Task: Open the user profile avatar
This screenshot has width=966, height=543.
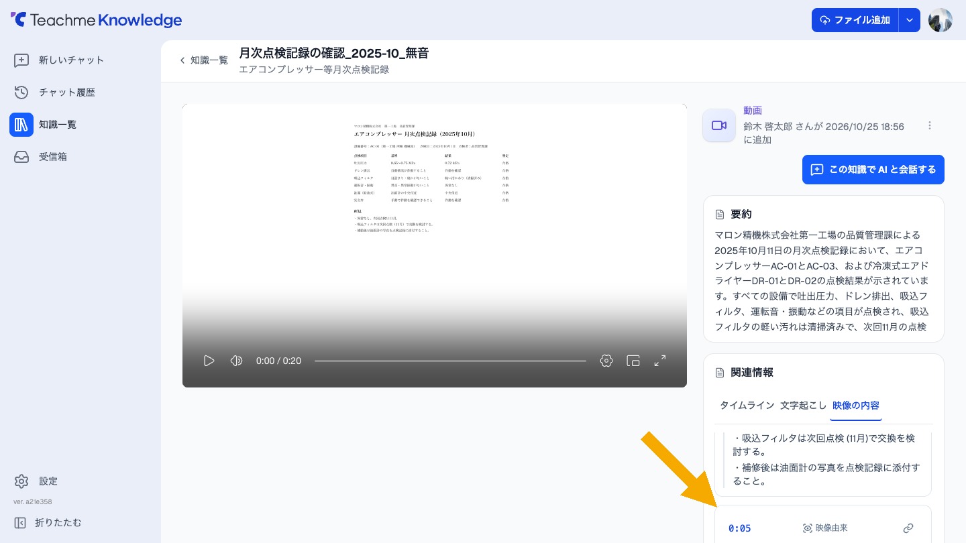Action: pos(940,20)
